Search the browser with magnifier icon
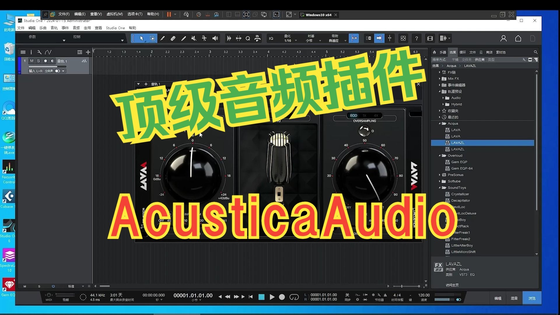The height and width of the screenshot is (315, 560). tap(535, 52)
